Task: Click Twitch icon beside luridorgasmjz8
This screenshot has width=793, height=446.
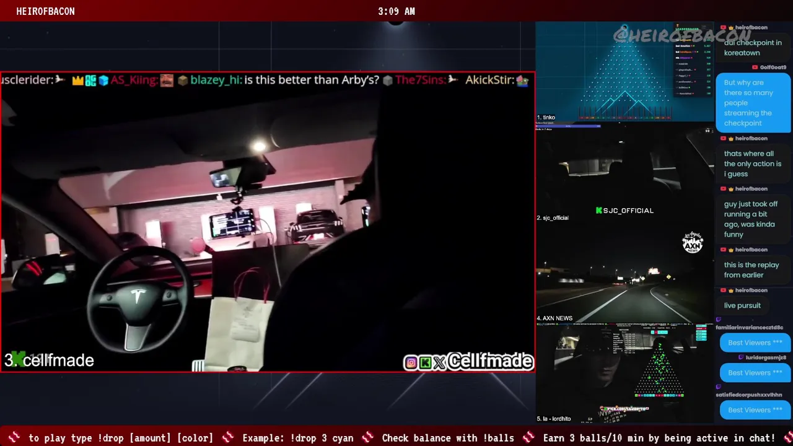Action: [x=741, y=357]
